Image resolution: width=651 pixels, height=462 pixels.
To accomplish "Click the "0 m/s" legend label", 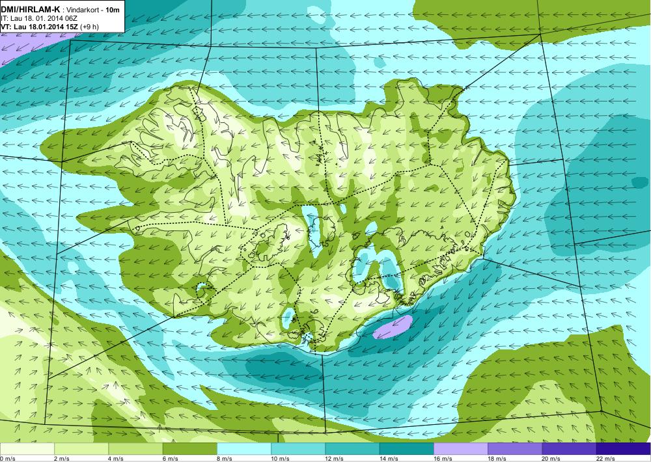I will click(x=7, y=459).
